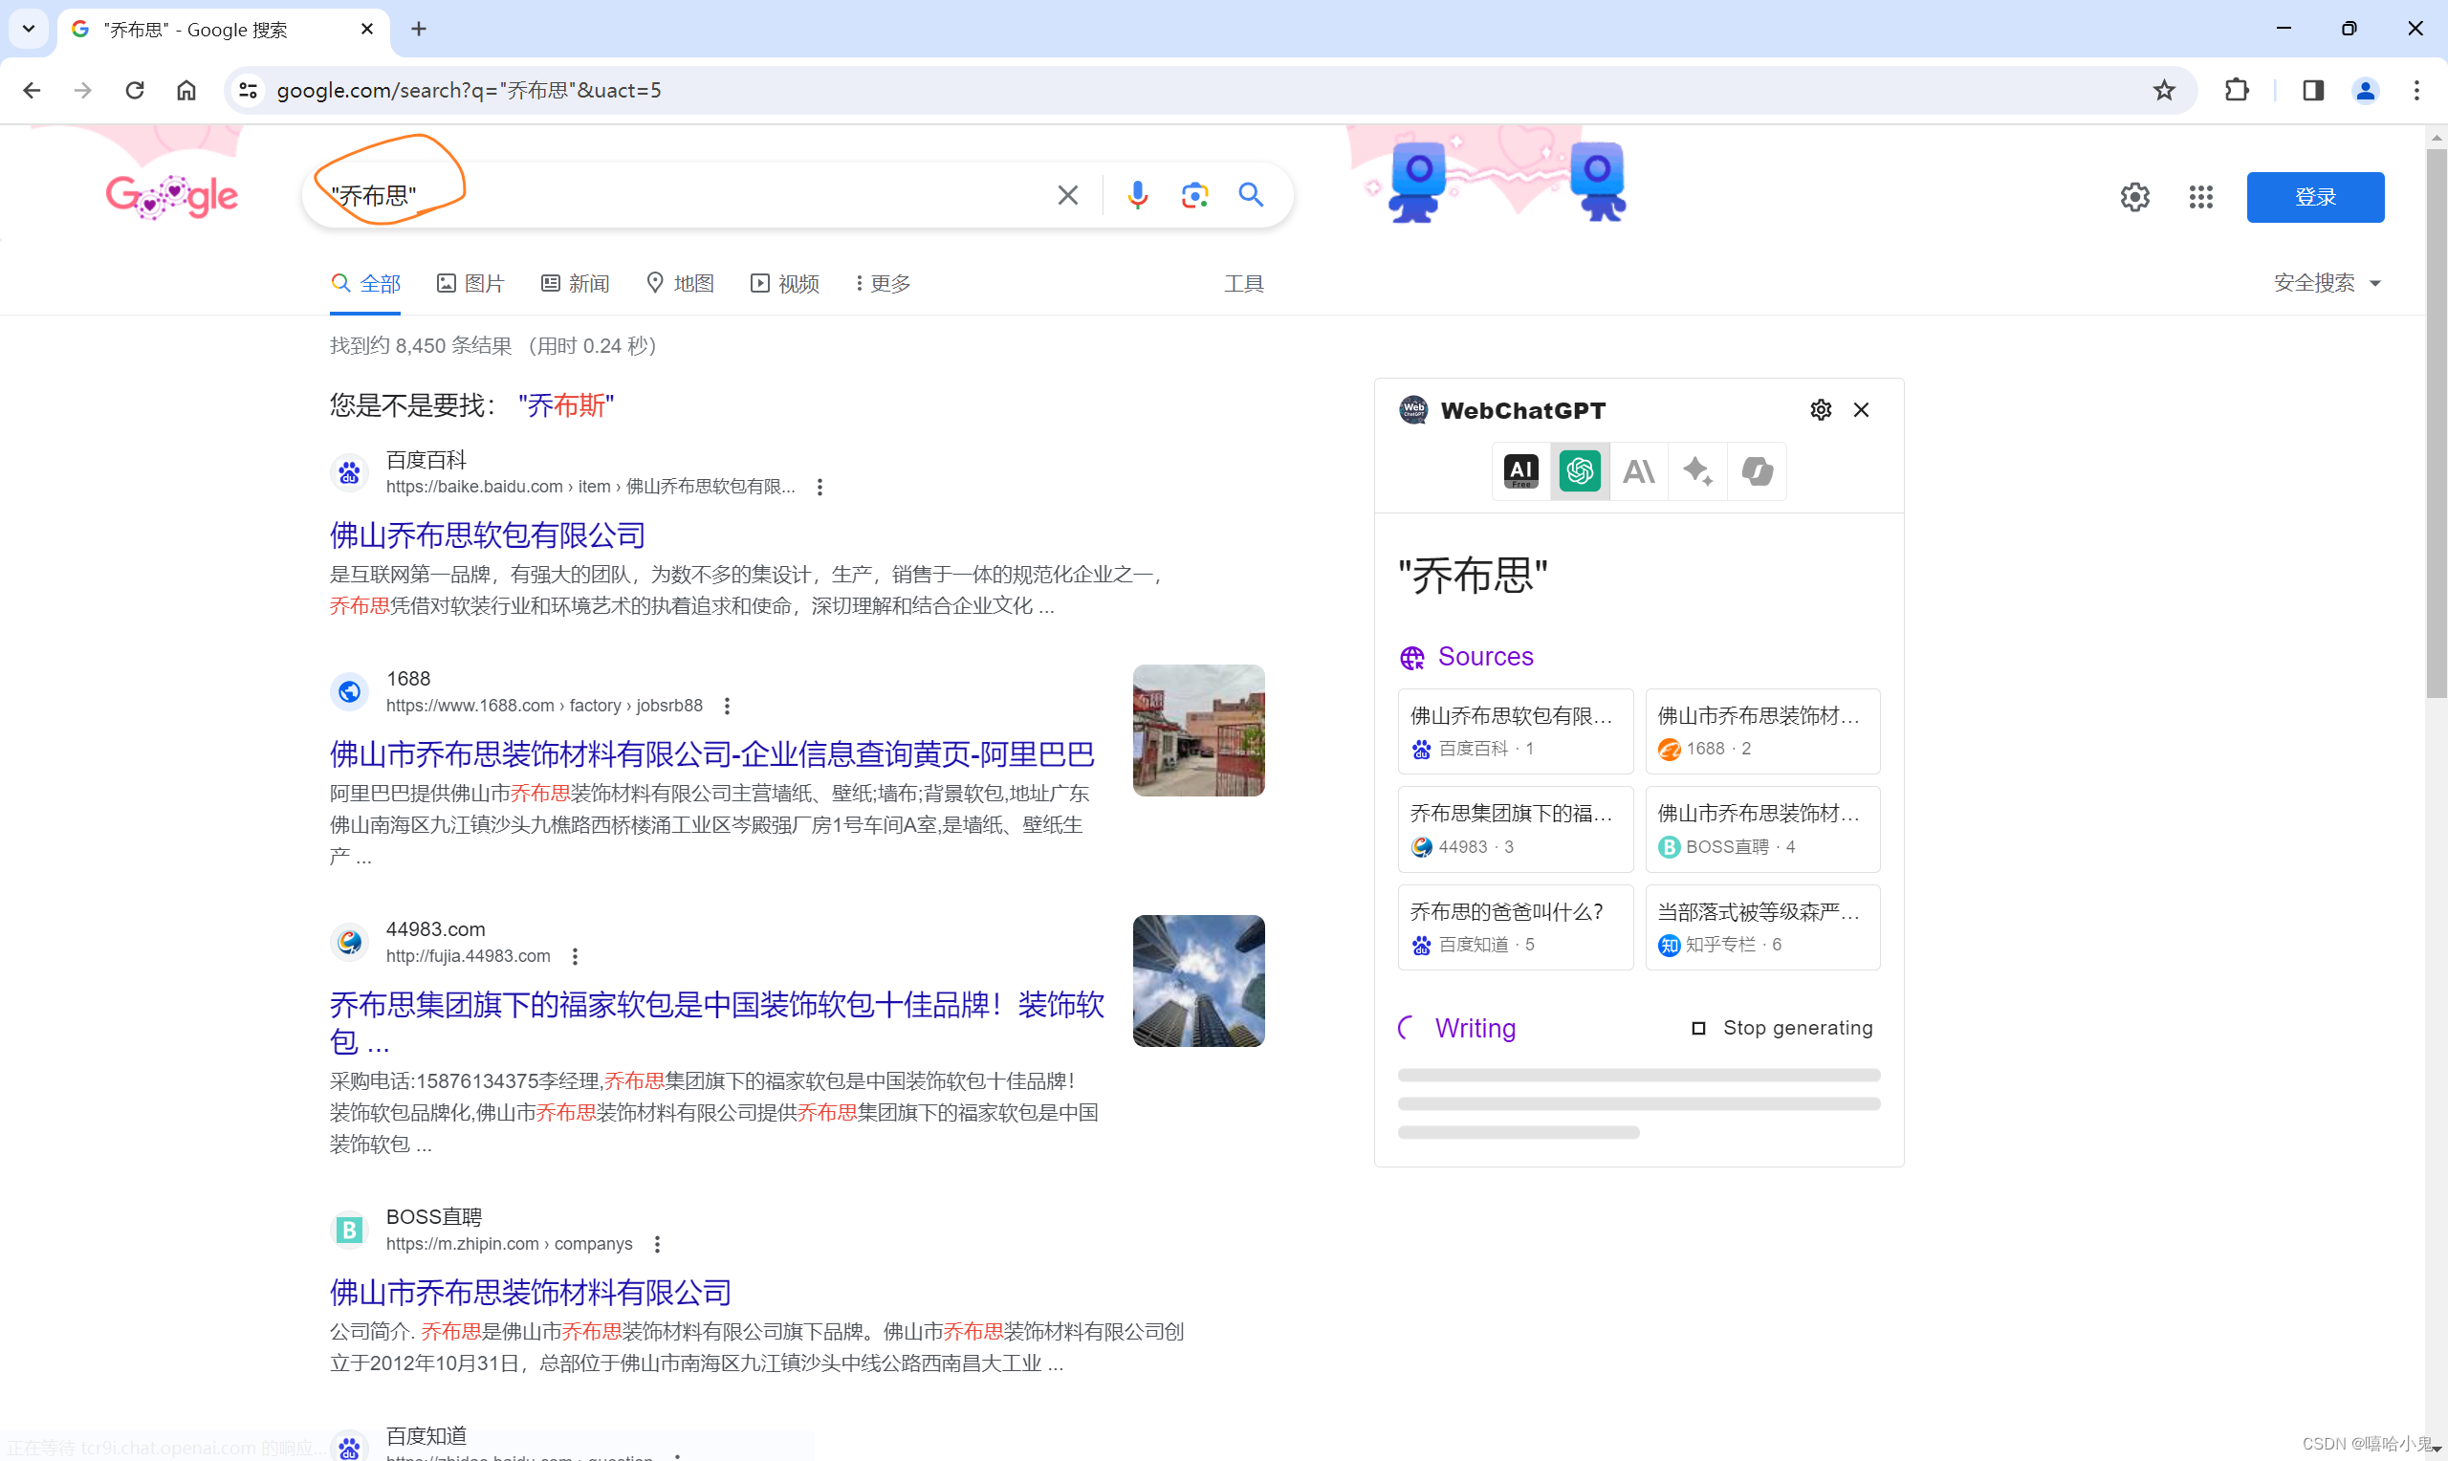Select the Gemini sparkle model icon
The image size is (2448, 1461).
(x=1698, y=471)
